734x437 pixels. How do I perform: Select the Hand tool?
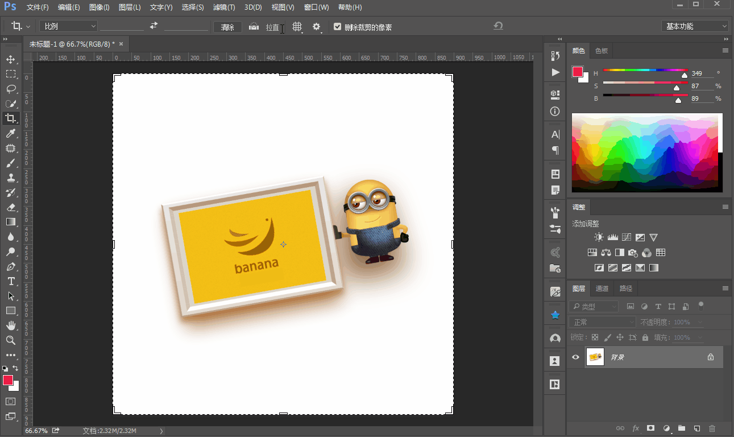point(10,325)
